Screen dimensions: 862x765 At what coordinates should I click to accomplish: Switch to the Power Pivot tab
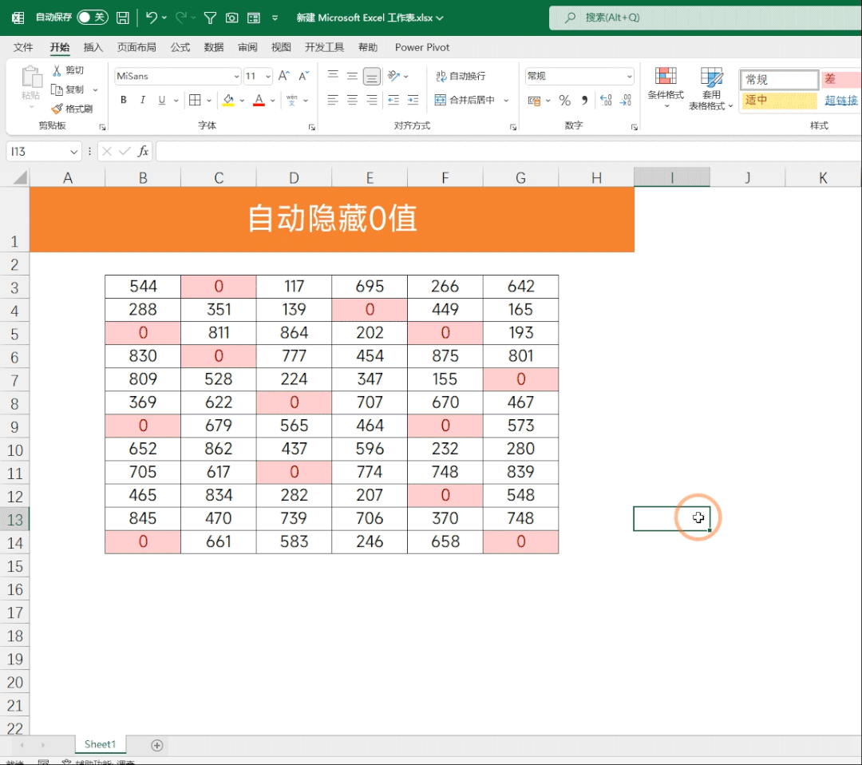coord(422,47)
